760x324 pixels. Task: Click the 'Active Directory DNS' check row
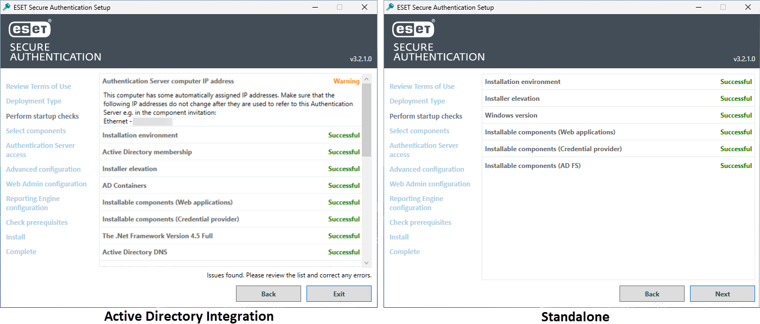pos(231,252)
